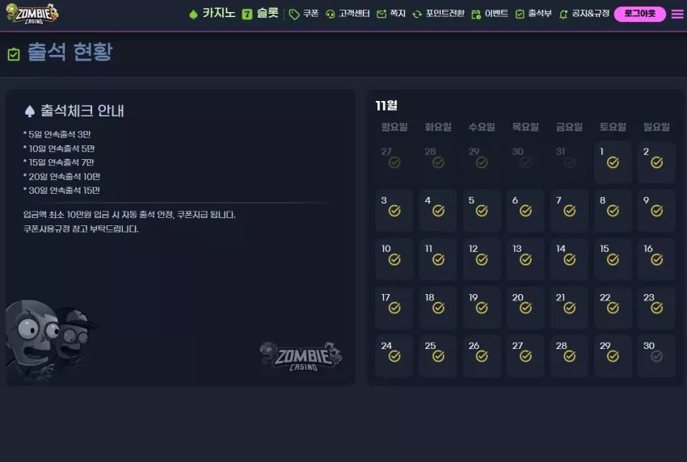Click the check mark on day 19

(x=482, y=308)
